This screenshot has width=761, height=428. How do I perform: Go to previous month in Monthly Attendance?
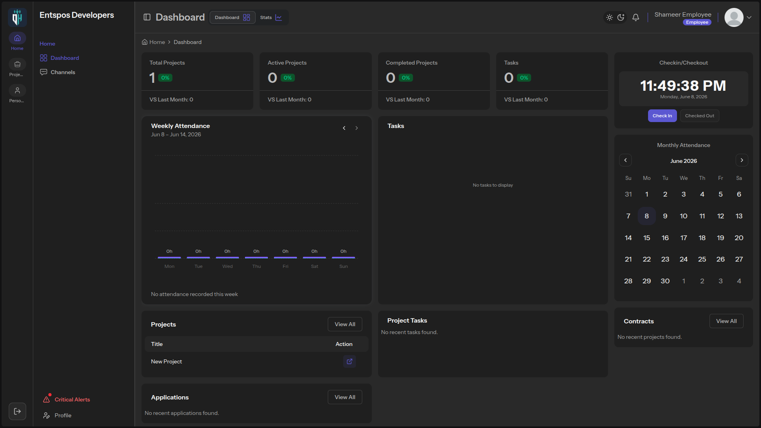tap(625, 160)
